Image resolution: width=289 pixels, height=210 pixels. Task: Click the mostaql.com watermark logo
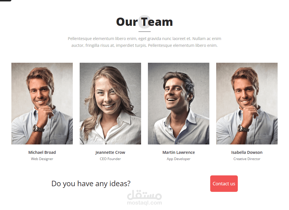pos(144,198)
